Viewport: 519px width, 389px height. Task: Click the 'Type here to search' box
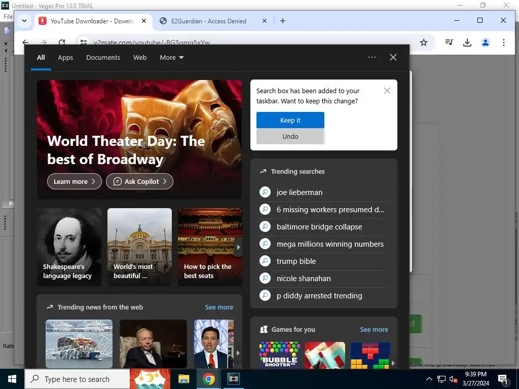77,379
